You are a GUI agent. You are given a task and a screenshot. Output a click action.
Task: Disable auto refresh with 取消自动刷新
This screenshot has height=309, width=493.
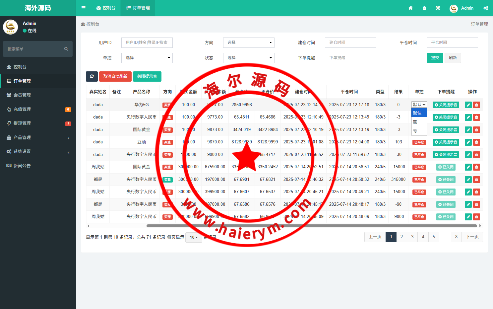click(115, 76)
